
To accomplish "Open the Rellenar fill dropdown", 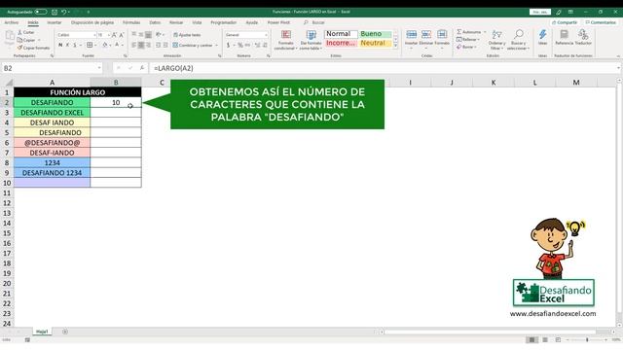I will pyautogui.click(x=468, y=39).
